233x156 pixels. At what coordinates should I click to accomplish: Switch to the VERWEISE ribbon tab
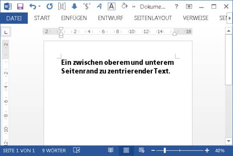point(196,18)
